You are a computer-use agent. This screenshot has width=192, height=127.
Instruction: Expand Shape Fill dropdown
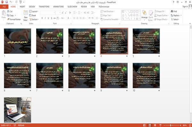[160, 11]
